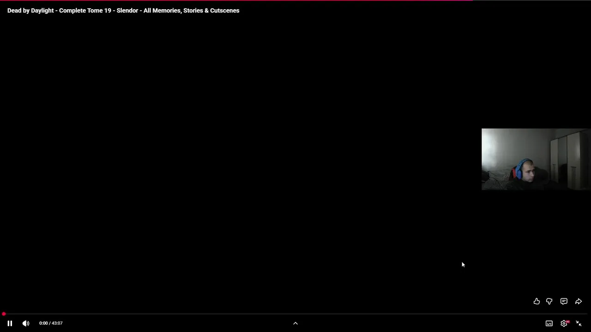Exit full screen mode
591x332 pixels.
coord(579,323)
